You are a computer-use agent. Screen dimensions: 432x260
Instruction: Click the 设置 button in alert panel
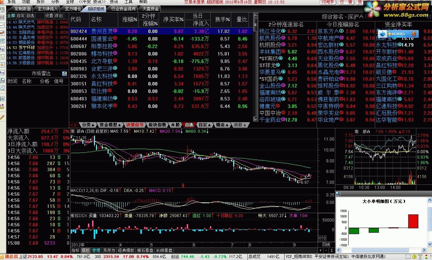click(49, 16)
